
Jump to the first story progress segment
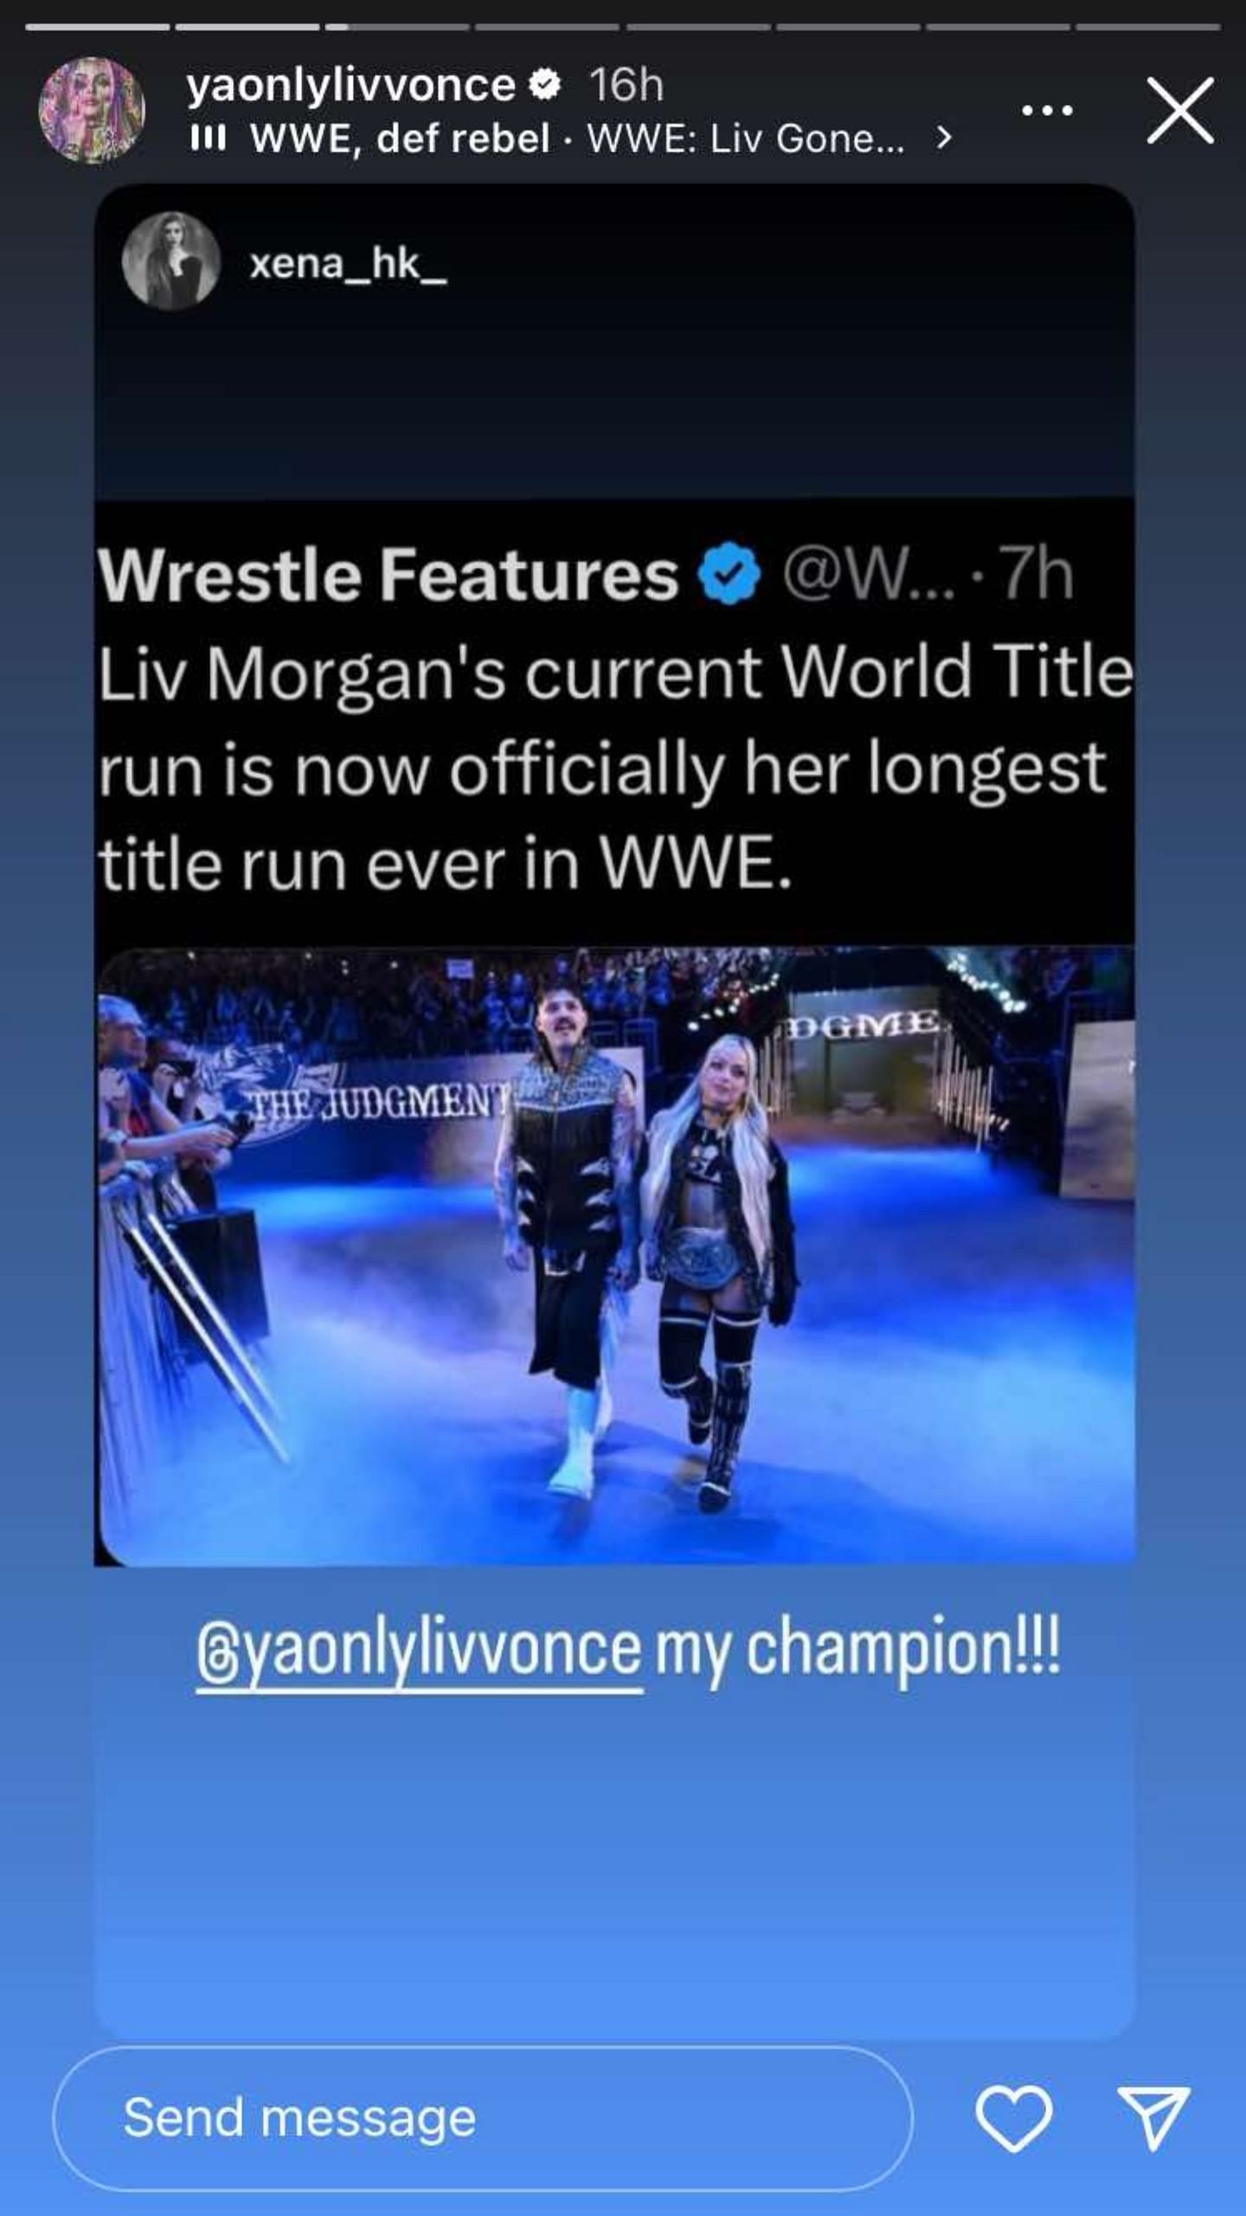(98, 27)
